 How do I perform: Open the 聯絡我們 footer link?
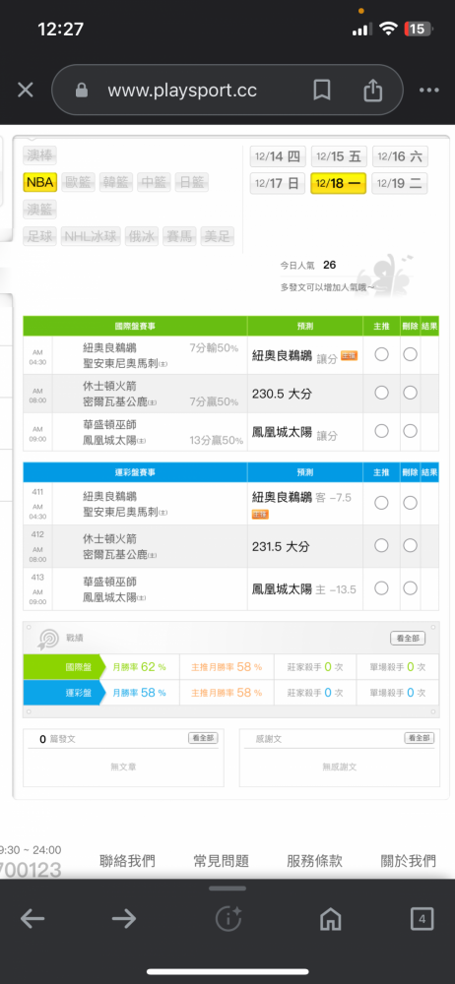click(x=128, y=861)
